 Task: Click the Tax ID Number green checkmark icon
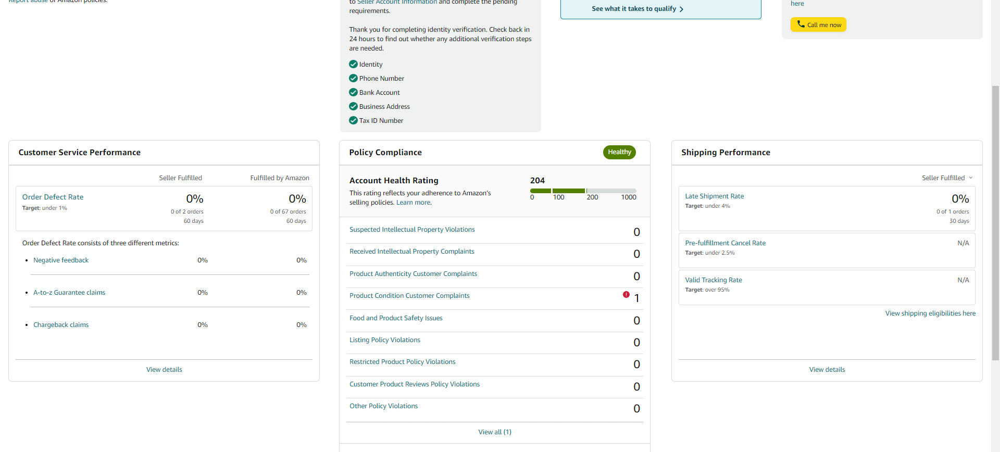353,120
